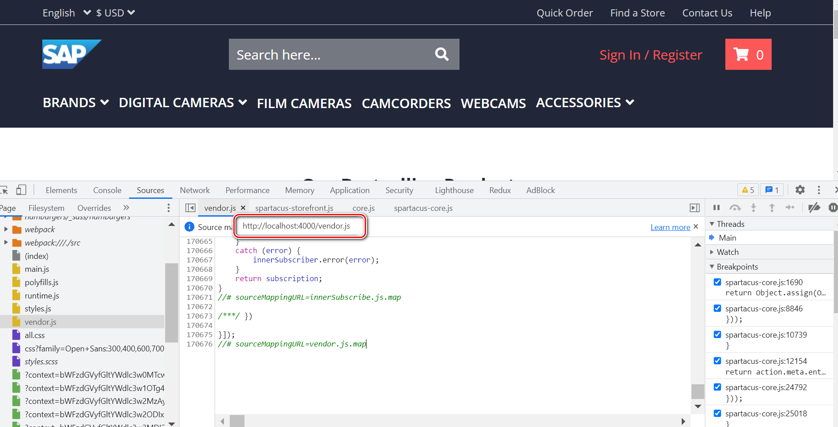Click the Step icon in debugger toolbar
The width and height of the screenshot is (838, 427).
point(790,208)
